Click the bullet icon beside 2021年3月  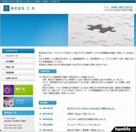pyautogui.click(x=40, y=114)
